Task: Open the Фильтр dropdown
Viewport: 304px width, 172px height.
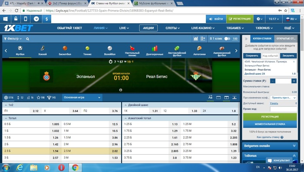Action: (x=13, y=39)
